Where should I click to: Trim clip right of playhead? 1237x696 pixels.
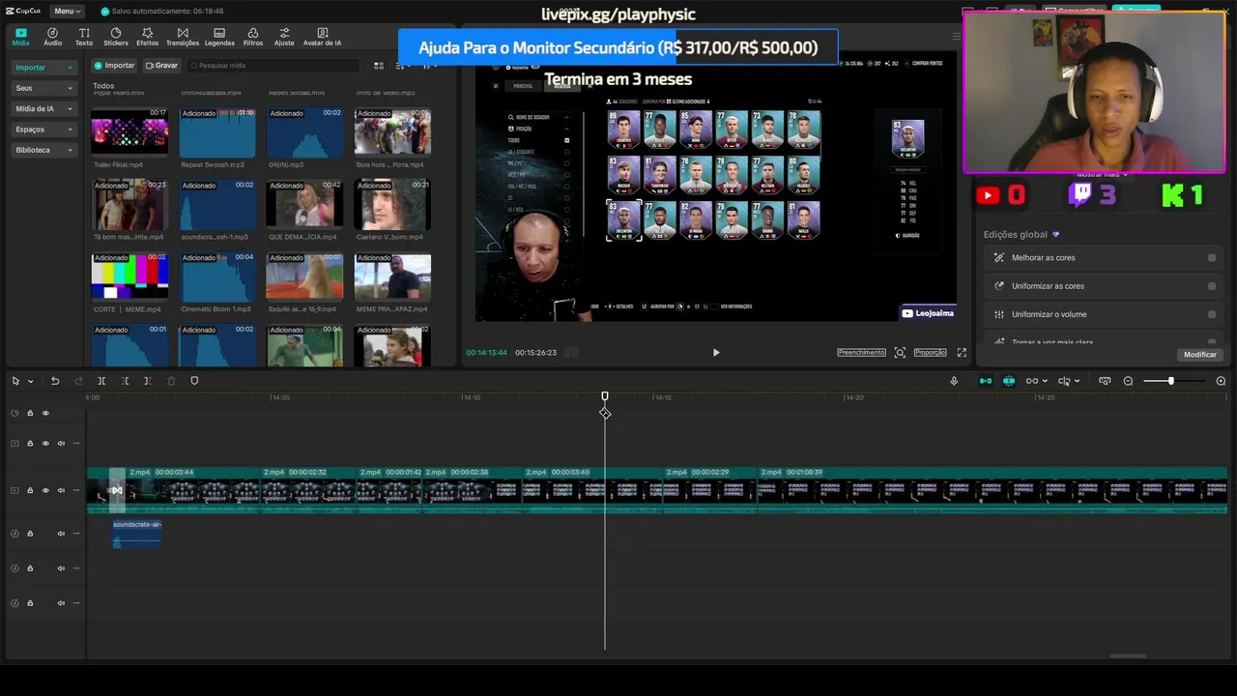[147, 381]
